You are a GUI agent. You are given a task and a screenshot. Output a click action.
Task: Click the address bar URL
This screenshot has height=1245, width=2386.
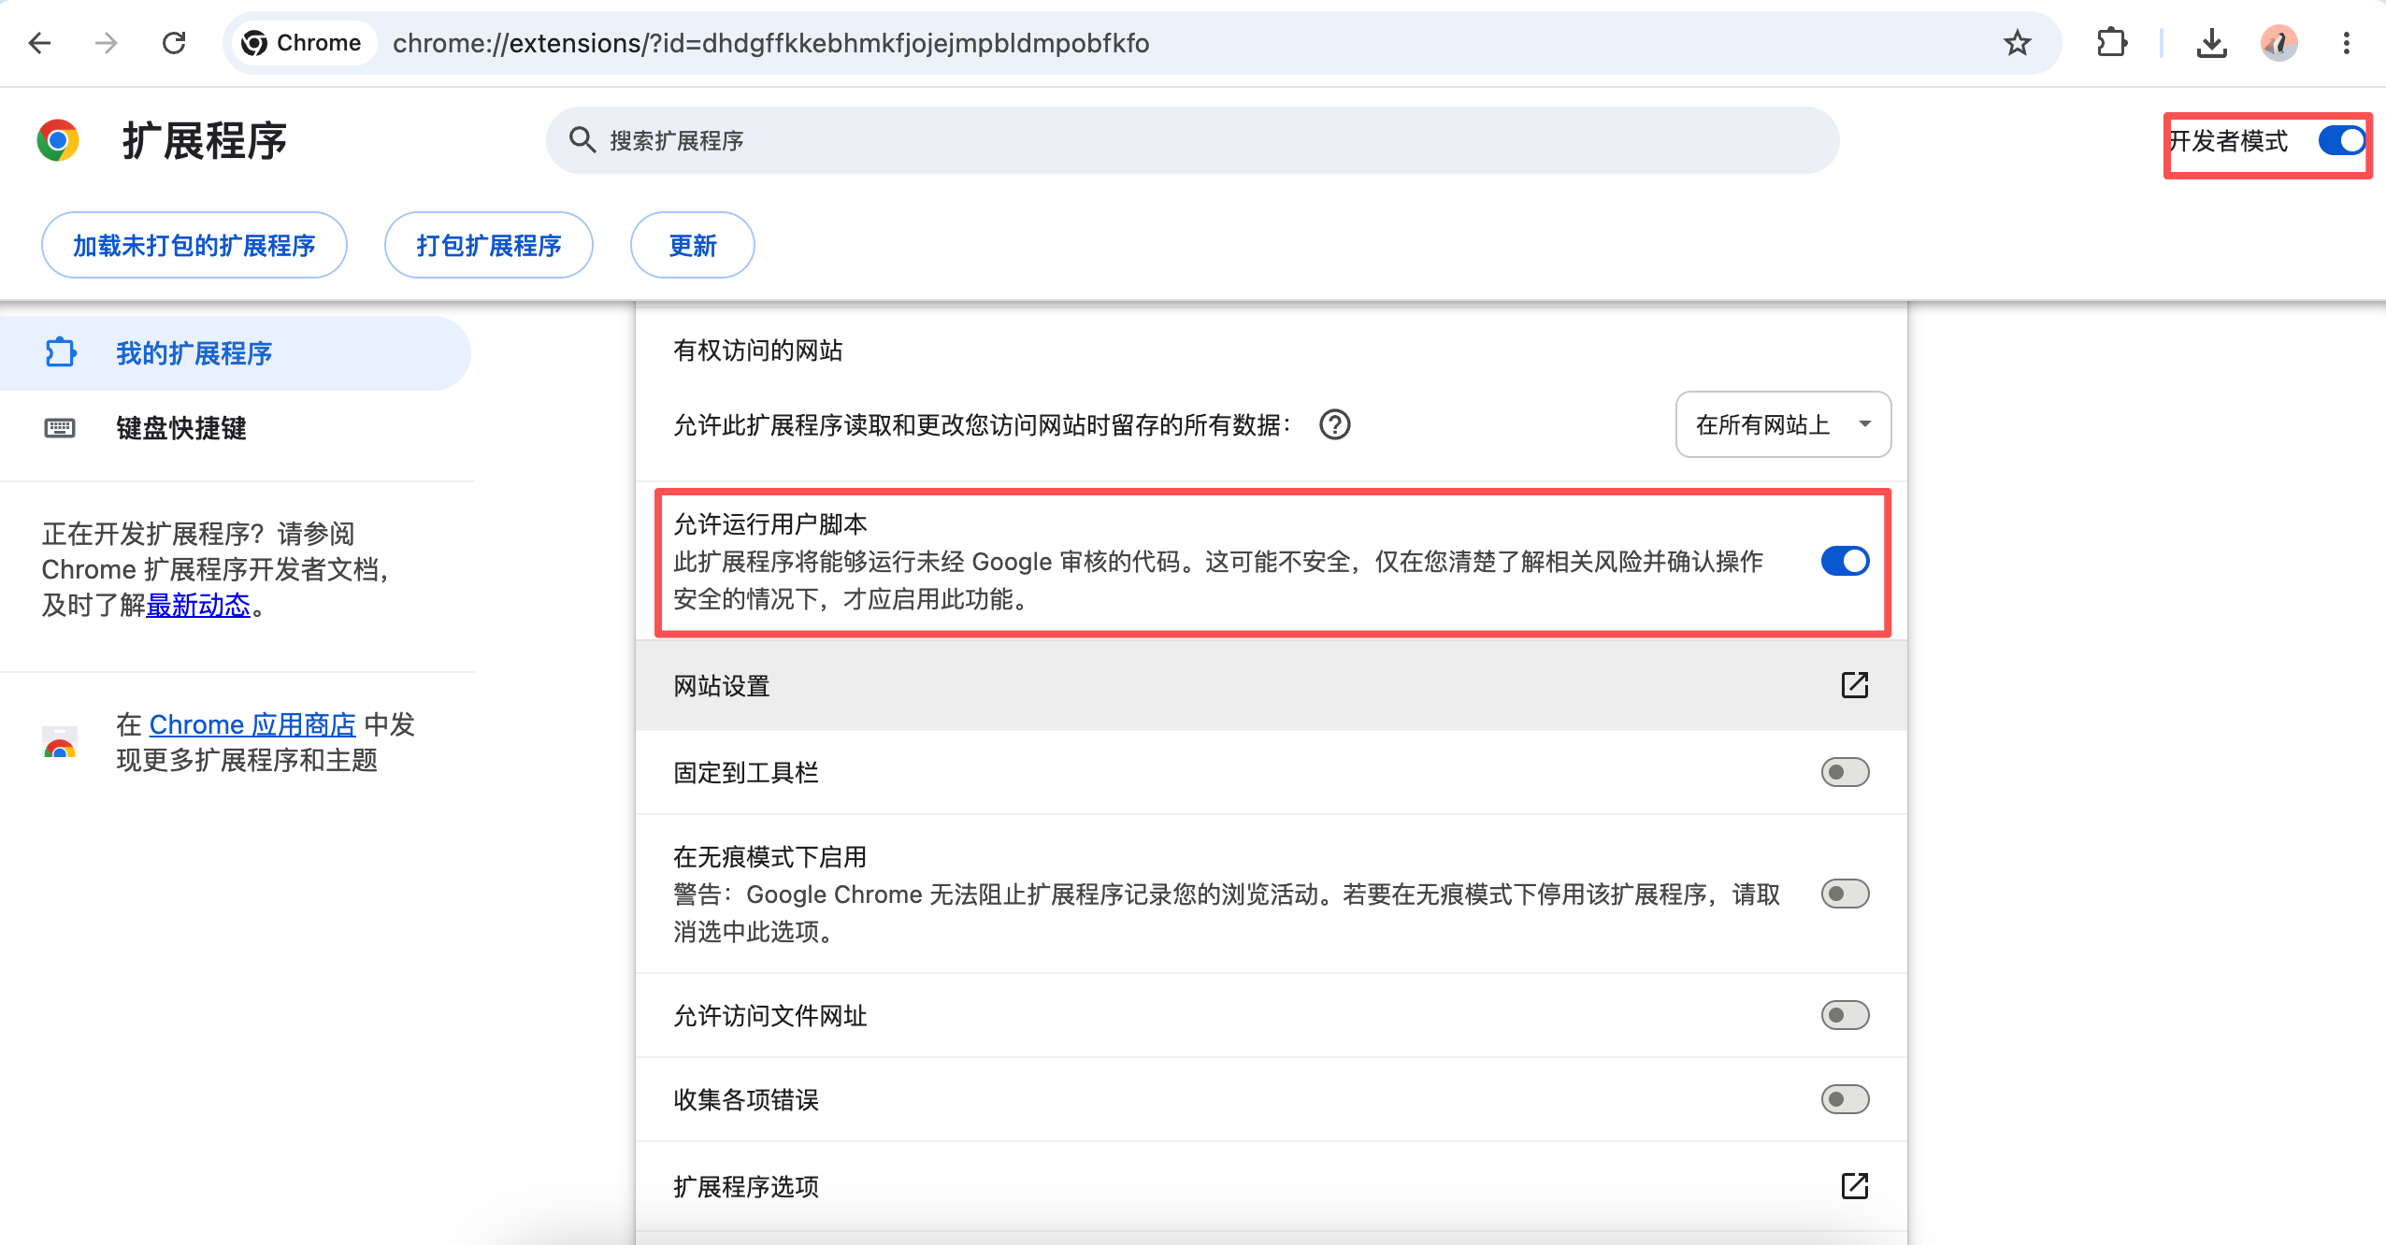pos(771,43)
